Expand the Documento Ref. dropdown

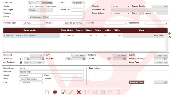[x=140, y=10]
